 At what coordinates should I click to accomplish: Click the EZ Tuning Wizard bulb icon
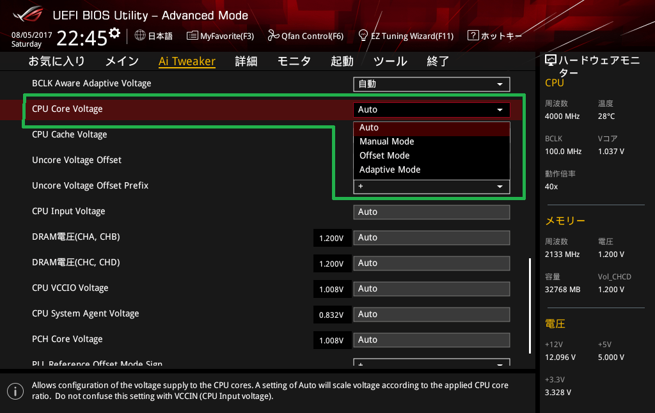pyautogui.click(x=363, y=36)
